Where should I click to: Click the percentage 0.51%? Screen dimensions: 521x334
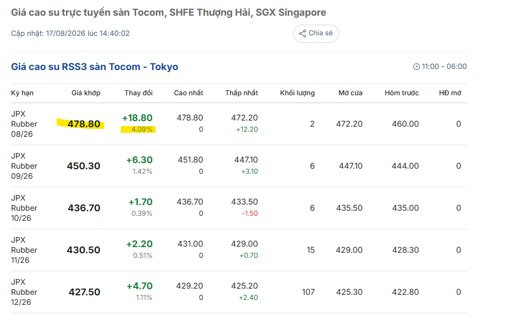point(143,256)
